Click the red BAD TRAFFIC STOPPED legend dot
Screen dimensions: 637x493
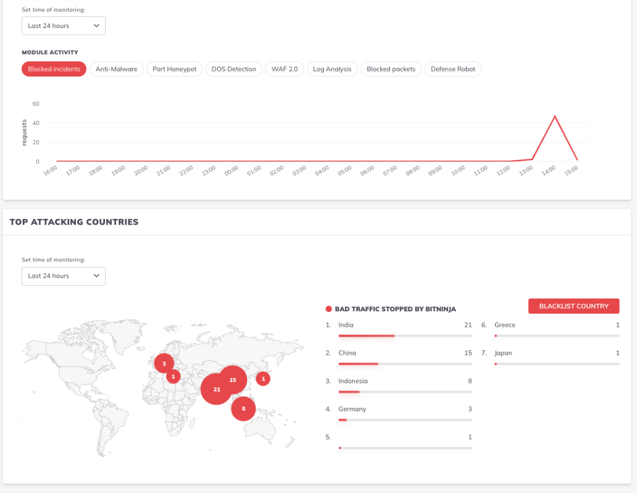pos(328,309)
